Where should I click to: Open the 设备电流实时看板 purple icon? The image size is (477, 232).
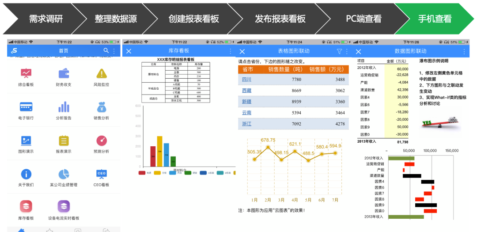tap(64, 206)
